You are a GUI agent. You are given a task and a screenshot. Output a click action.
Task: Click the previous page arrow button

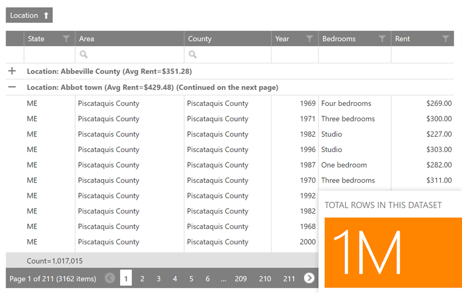tap(110, 278)
